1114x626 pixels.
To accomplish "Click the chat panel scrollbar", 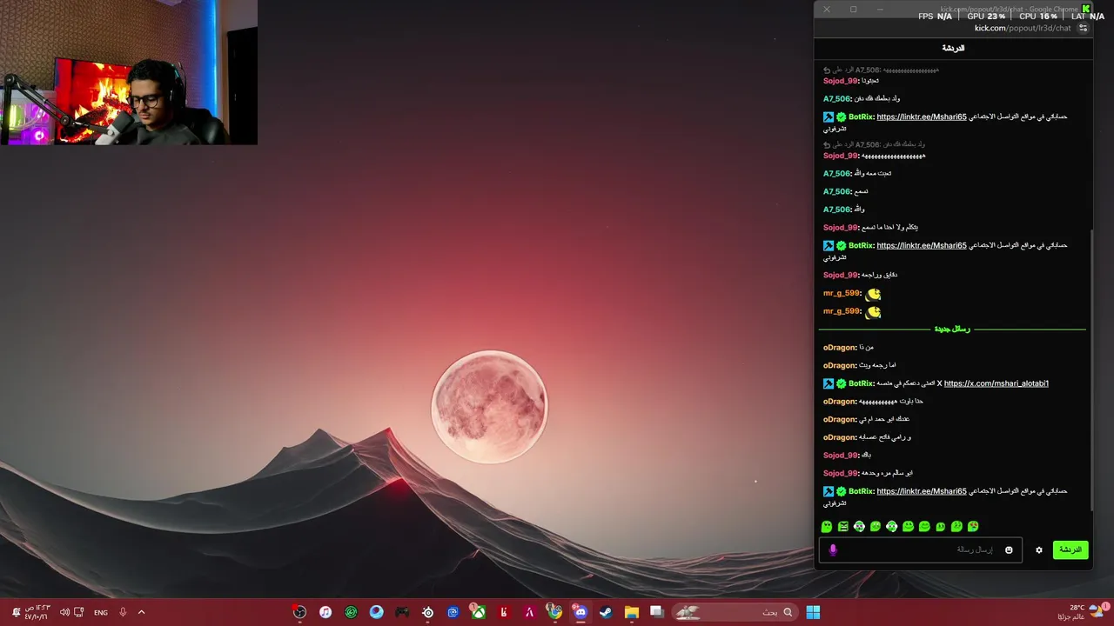I will click(1090, 370).
